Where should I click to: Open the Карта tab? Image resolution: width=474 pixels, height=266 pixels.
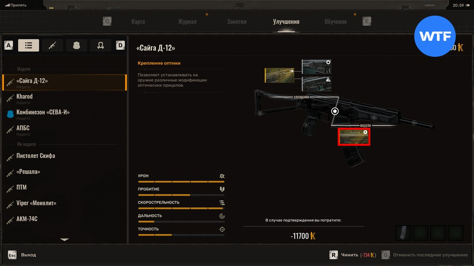pyautogui.click(x=138, y=22)
